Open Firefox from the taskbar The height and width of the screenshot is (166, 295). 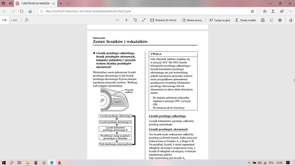click(x=60, y=163)
